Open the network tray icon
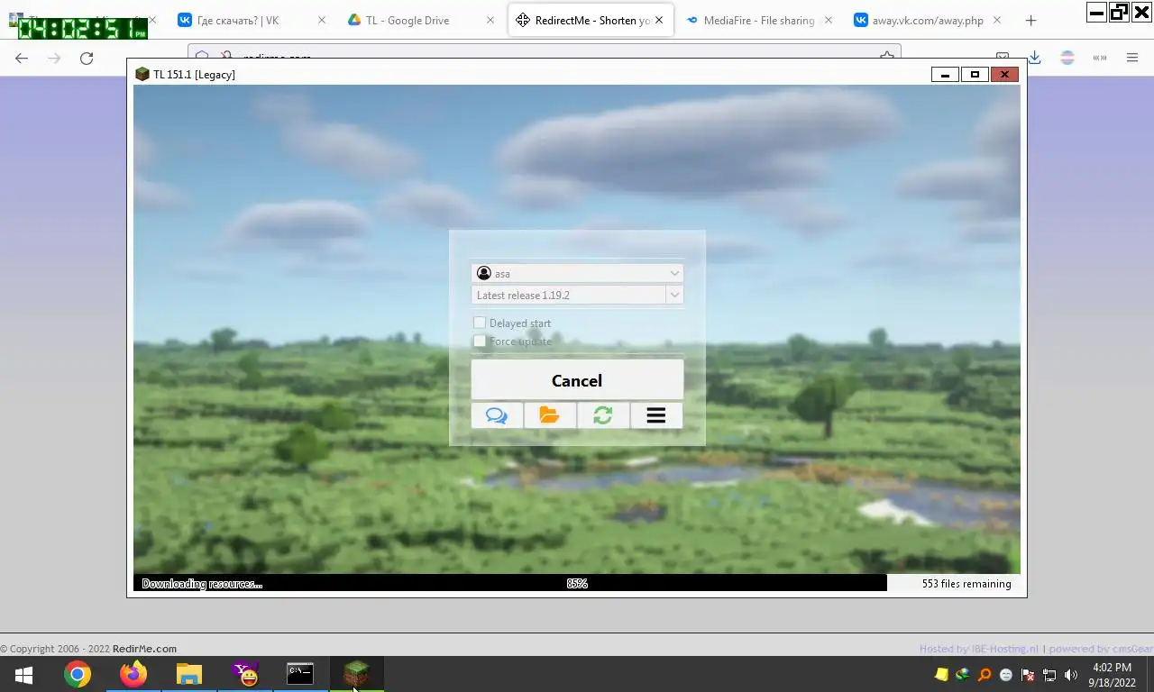The width and height of the screenshot is (1154, 692). tap(1049, 674)
